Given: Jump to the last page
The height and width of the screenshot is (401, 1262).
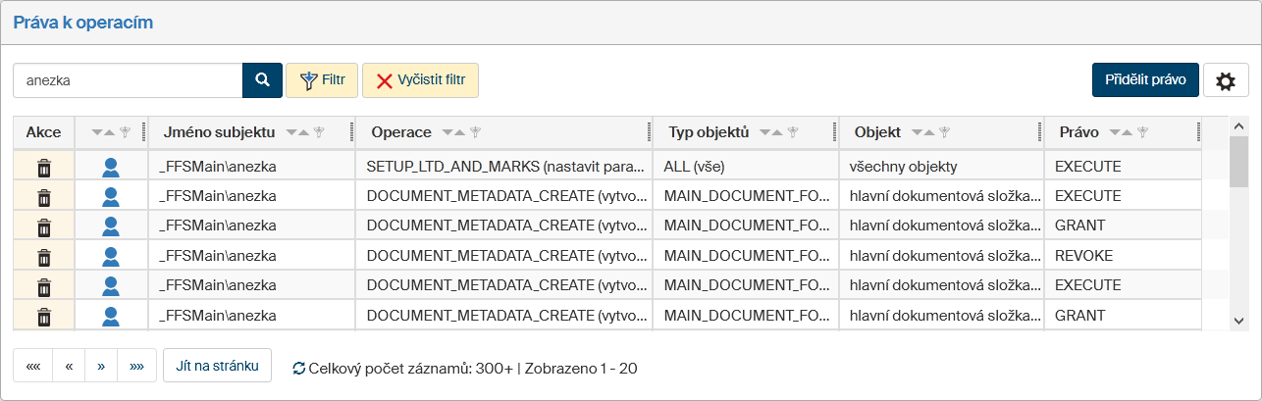Looking at the screenshot, I should point(136,367).
